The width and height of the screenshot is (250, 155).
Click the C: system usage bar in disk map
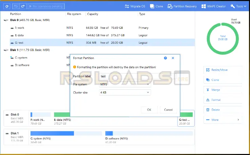tap(66, 133)
